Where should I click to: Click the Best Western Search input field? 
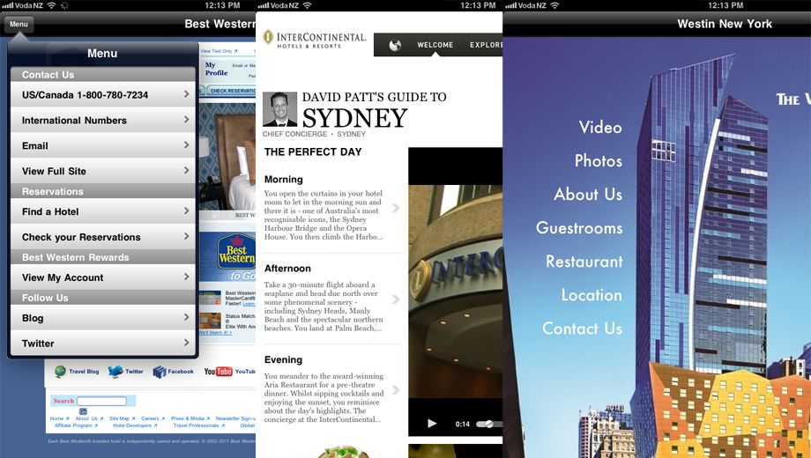click(x=102, y=401)
